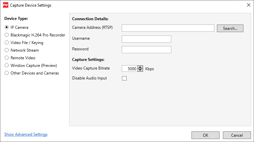Select Video File / Keying device type
This screenshot has height=142, width=254.
click(x=7, y=43)
